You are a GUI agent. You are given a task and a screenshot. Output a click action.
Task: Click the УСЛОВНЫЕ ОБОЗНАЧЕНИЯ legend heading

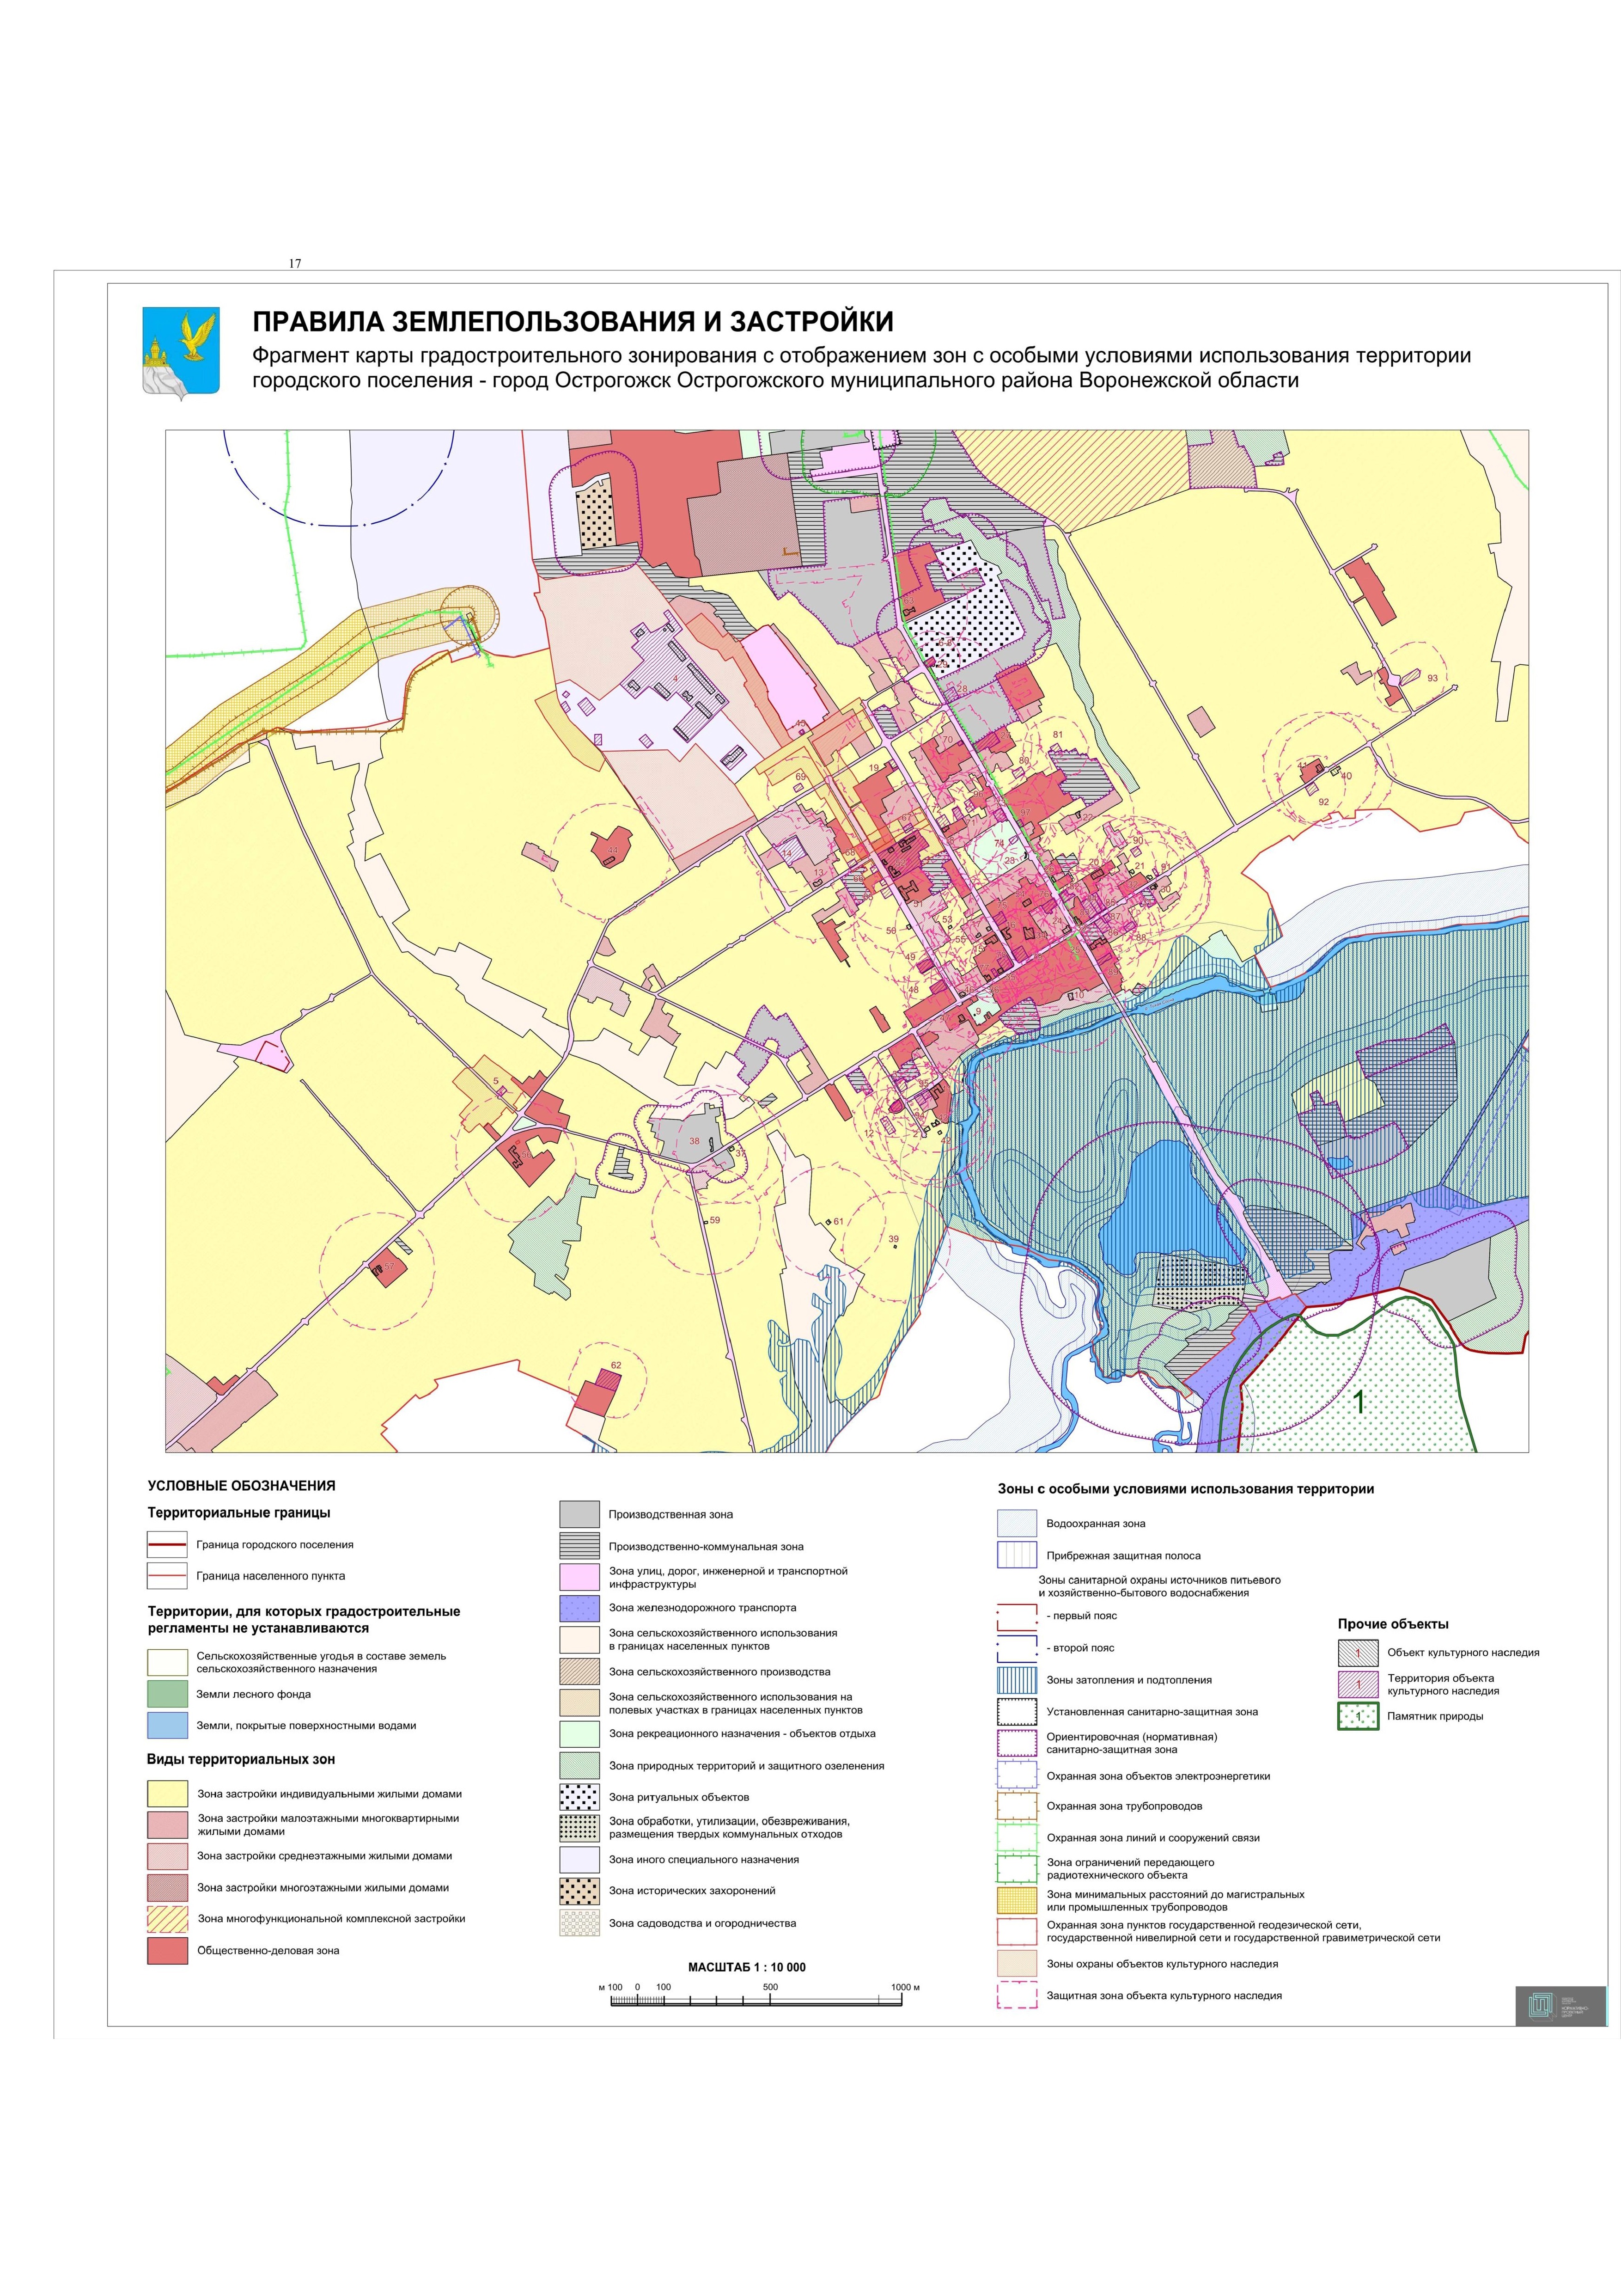(x=242, y=1486)
